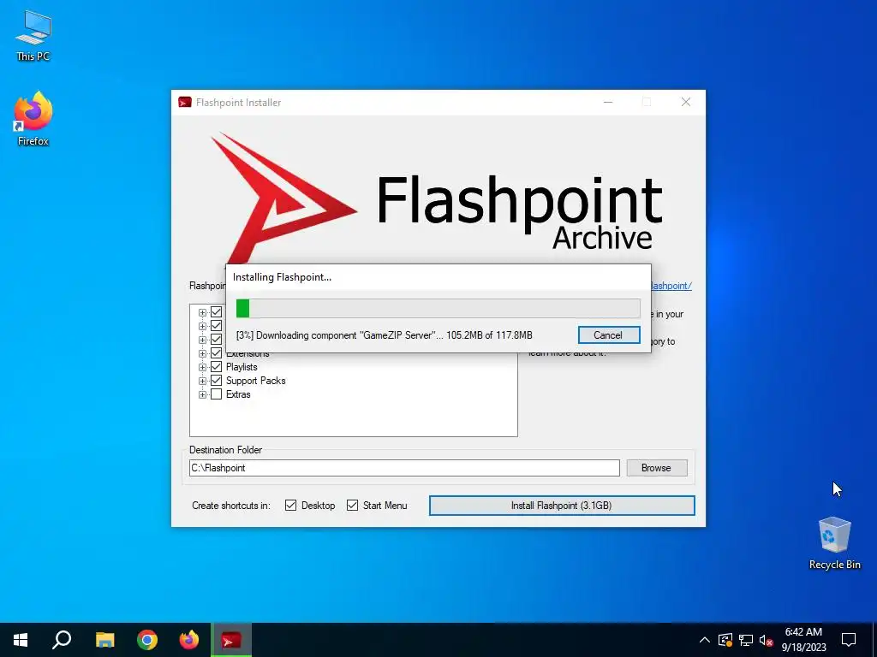Select the Playlists label in component tree

pos(242,367)
